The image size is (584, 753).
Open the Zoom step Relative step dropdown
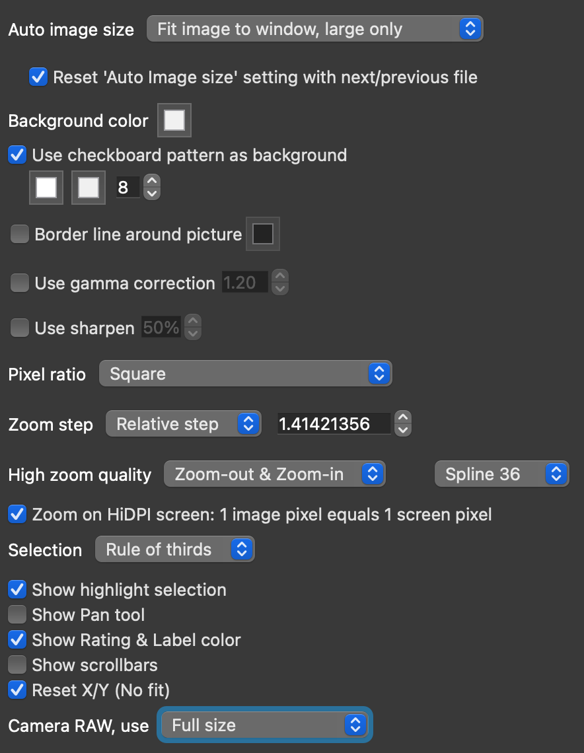(183, 424)
